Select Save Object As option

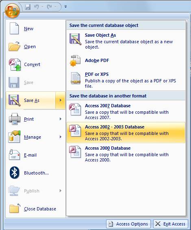click(x=126, y=41)
